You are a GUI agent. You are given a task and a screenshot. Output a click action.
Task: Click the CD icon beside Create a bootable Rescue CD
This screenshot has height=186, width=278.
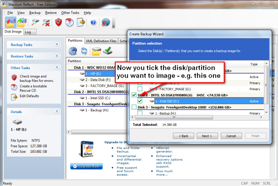14,87
